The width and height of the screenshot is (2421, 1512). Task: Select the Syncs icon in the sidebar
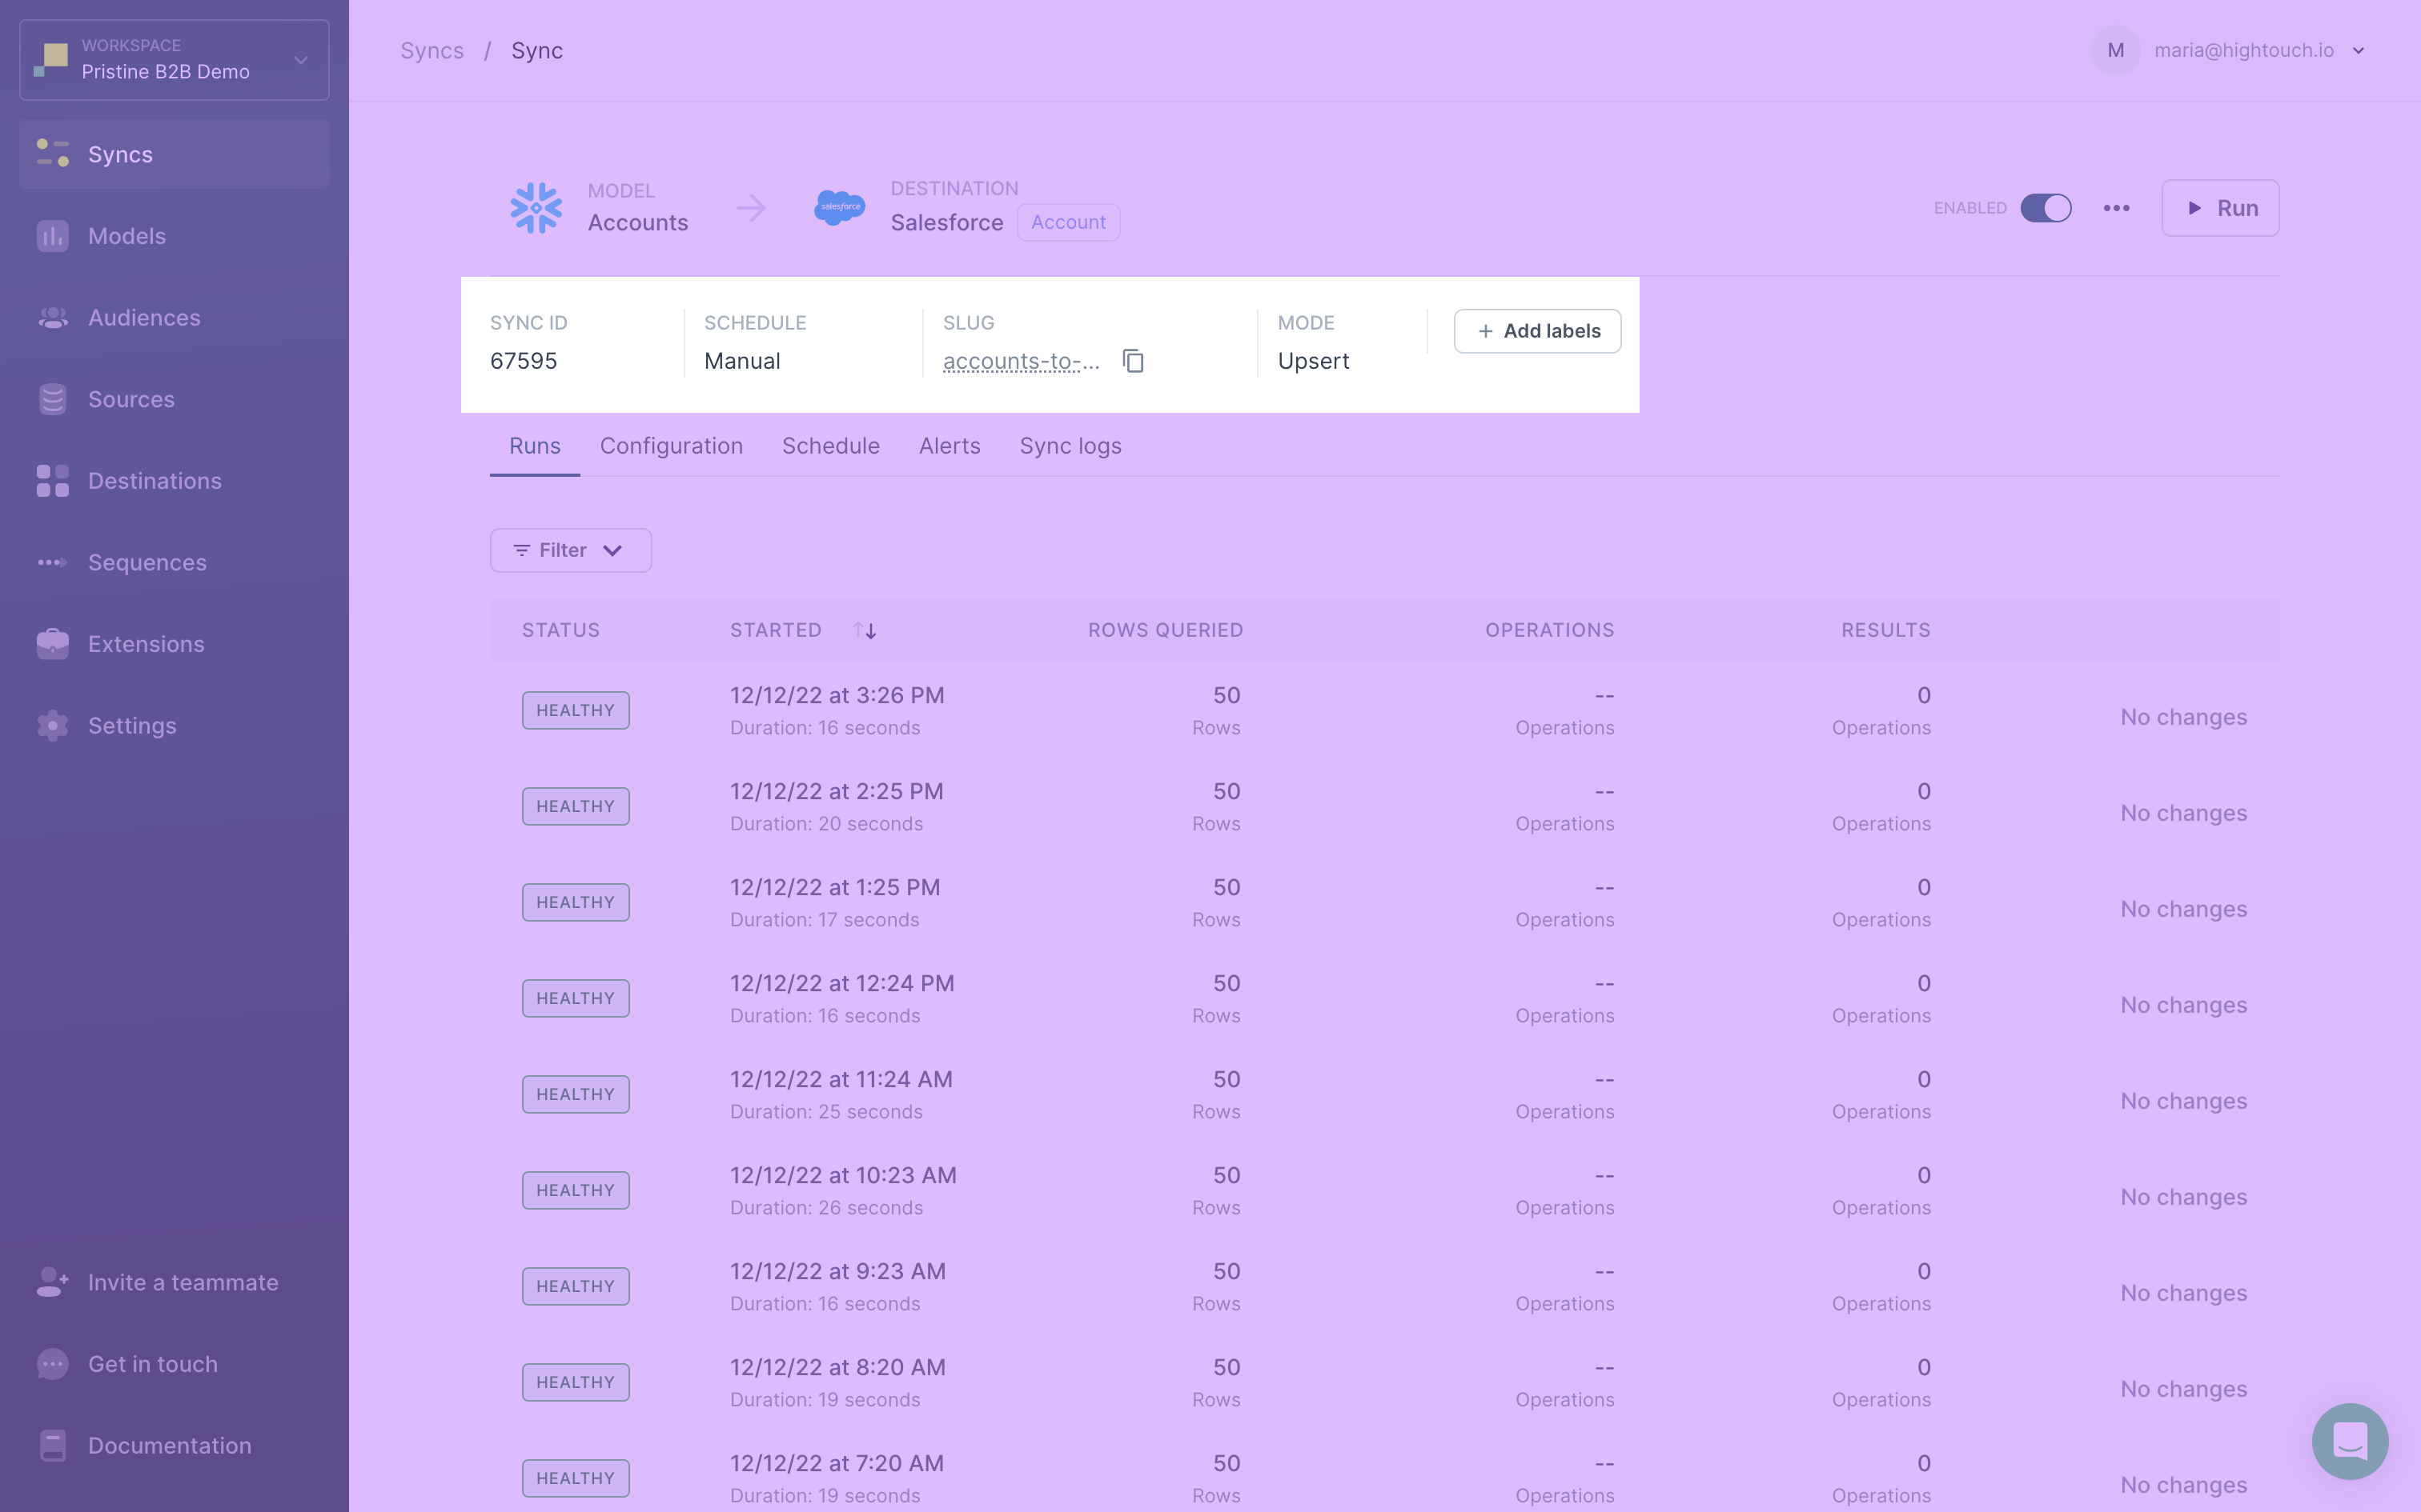click(x=52, y=154)
